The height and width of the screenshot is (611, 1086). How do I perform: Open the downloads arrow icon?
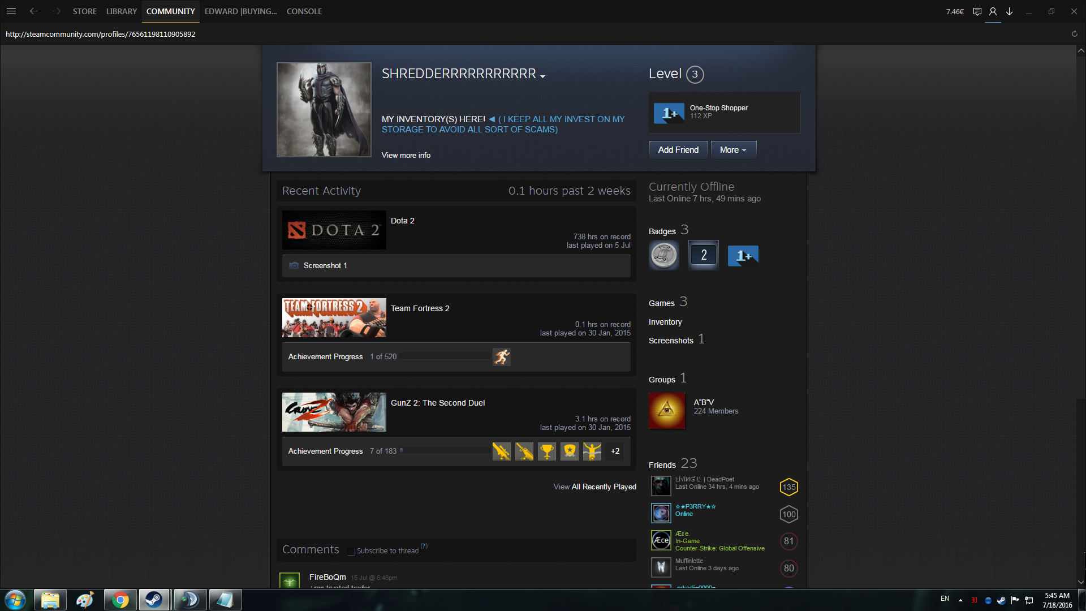[1009, 11]
